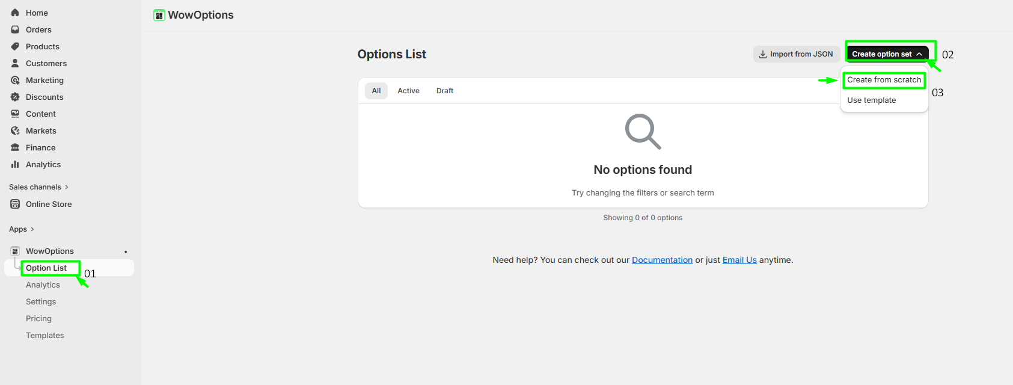Expand the Sales channels section
This screenshot has width=1013, height=385.
[x=66, y=187]
